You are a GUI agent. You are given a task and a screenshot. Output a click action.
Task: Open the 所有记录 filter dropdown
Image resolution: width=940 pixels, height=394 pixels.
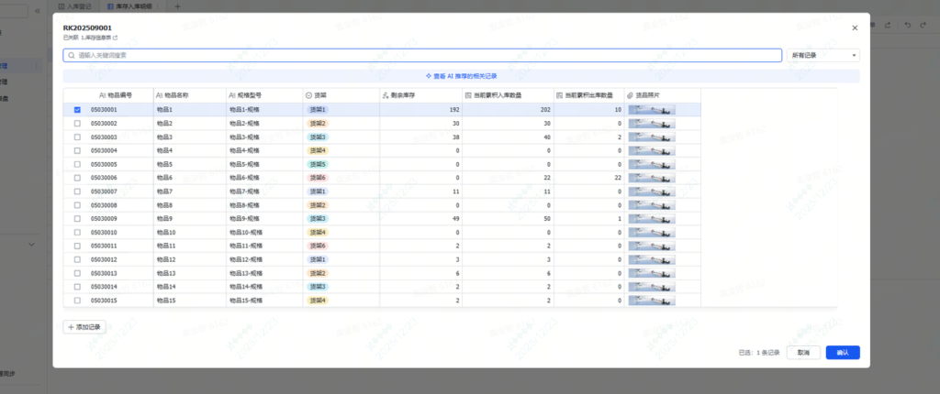pyautogui.click(x=823, y=55)
